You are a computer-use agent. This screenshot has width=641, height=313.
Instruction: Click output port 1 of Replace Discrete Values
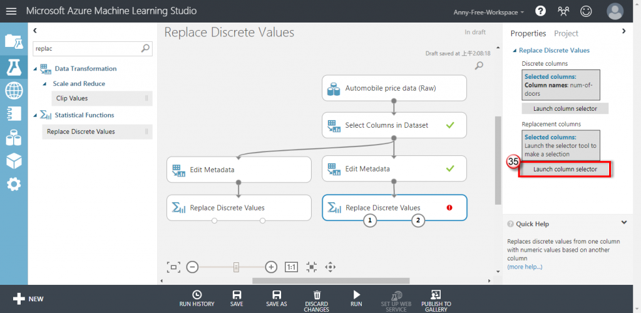coord(370,220)
